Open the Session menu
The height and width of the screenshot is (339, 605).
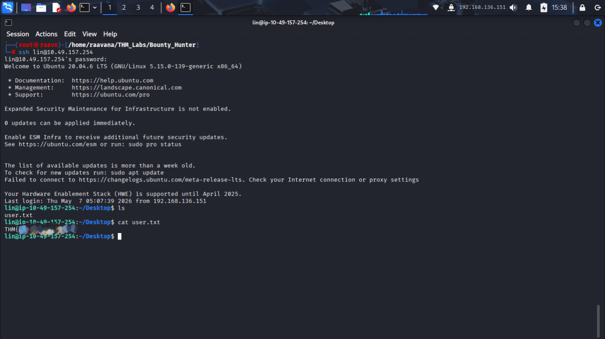pos(18,34)
